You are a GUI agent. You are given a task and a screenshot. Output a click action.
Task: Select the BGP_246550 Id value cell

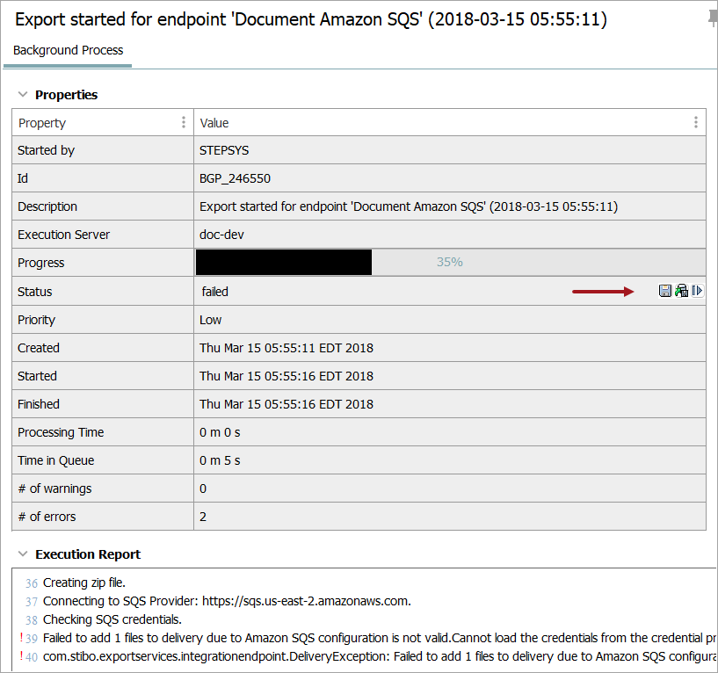tap(236, 178)
